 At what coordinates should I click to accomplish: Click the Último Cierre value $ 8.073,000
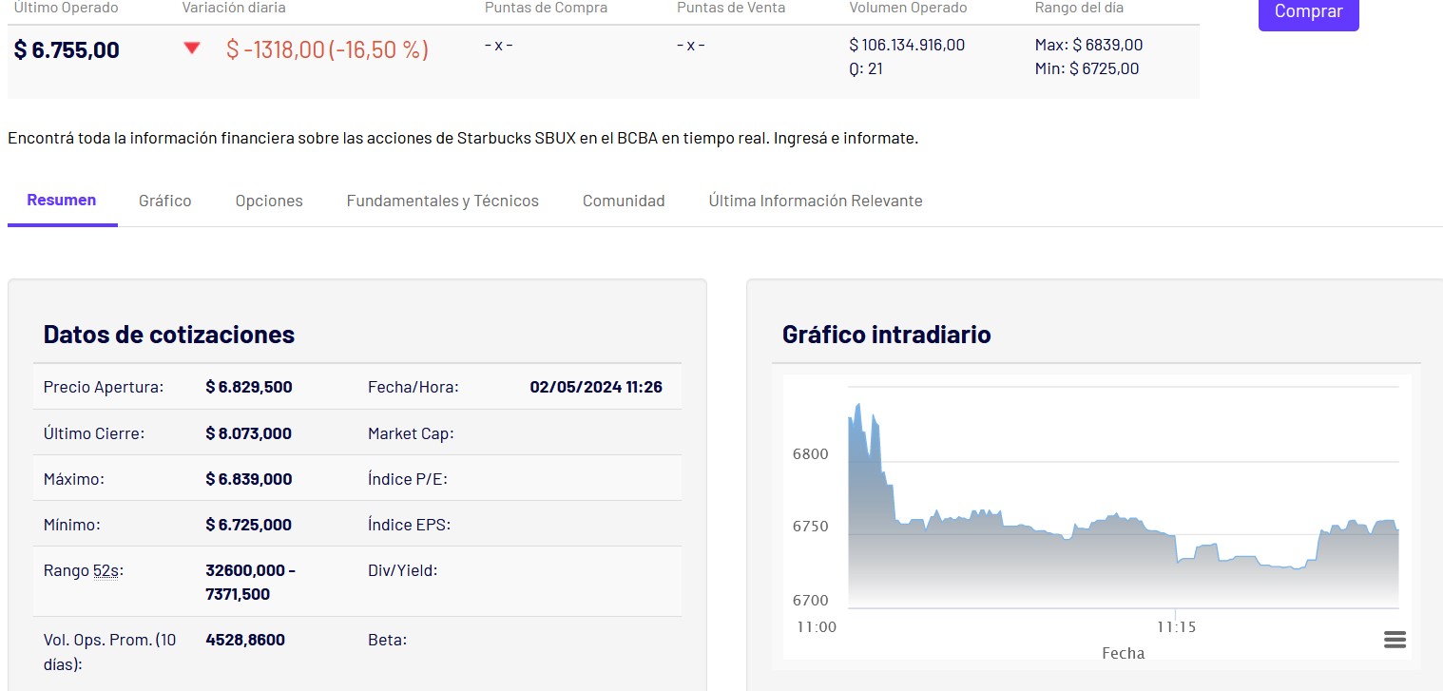tap(248, 433)
